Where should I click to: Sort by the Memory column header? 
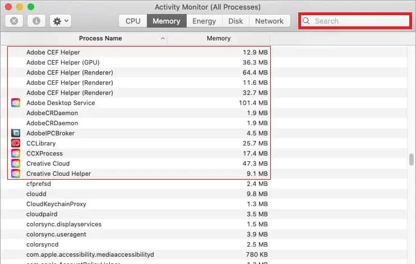pos(219,38)
